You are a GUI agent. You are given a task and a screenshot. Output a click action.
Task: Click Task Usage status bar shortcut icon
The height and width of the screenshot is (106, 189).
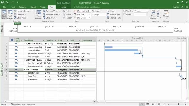(148, 104)
